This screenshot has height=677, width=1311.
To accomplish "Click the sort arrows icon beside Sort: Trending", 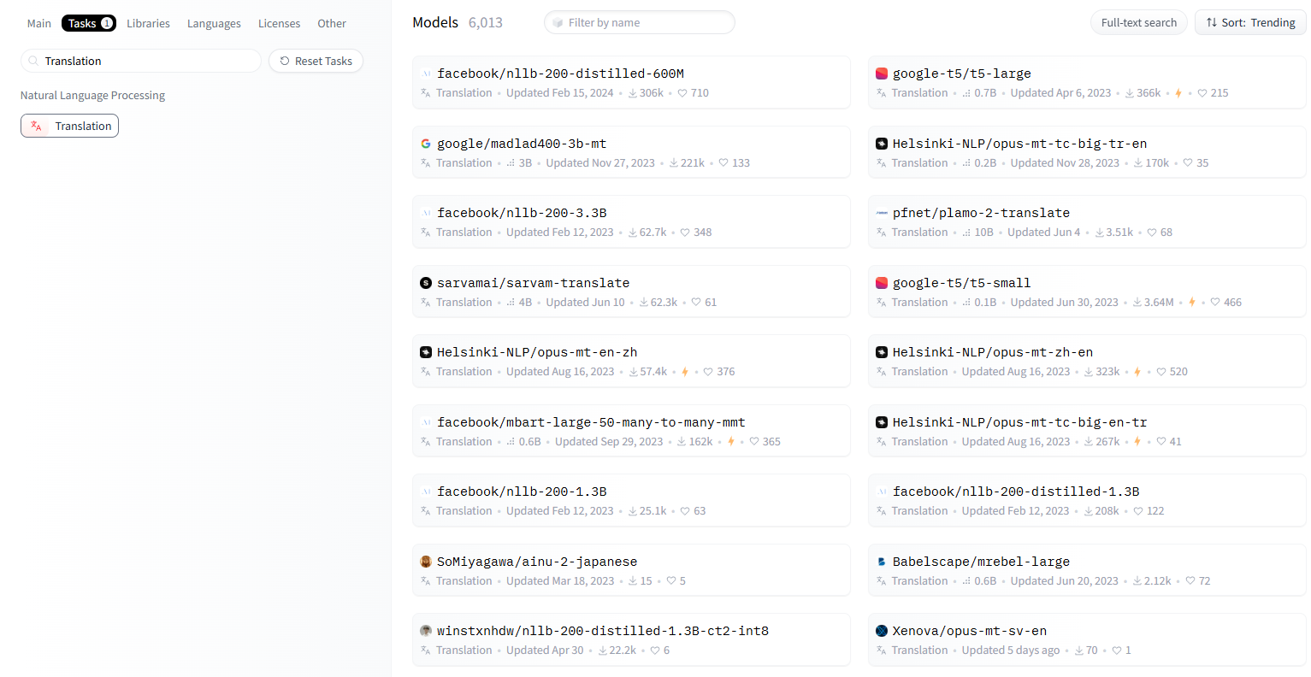I will coord(1211,22).
